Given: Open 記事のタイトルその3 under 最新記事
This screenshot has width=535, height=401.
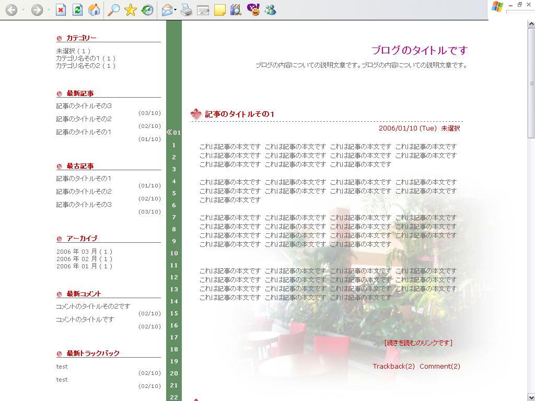Looking at the screenshot, I should pos(84,105).
